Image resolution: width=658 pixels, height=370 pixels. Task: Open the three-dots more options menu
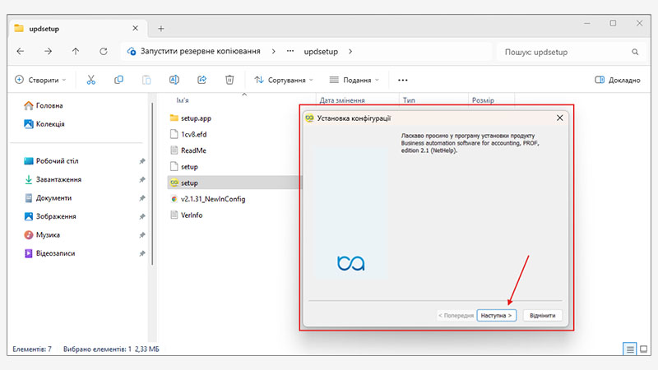tap(403, 80)
